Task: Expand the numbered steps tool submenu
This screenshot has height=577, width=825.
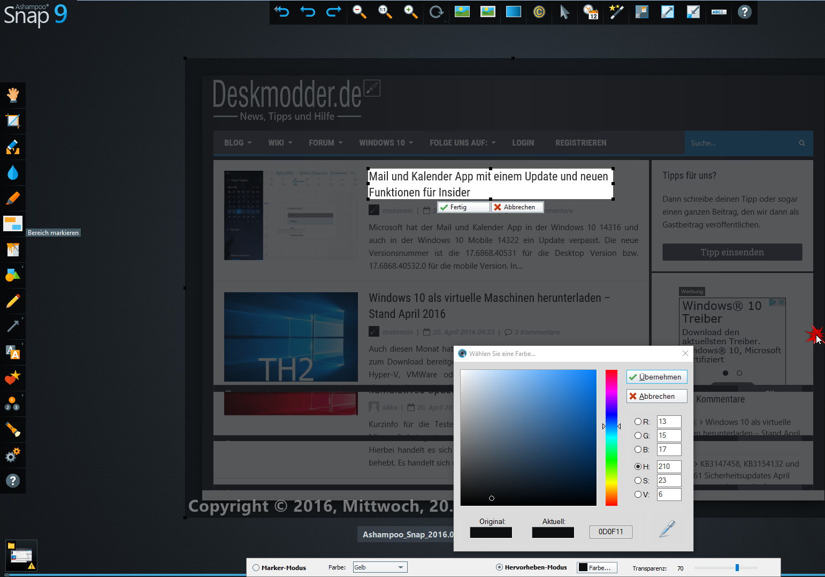Action: (22, 394)
